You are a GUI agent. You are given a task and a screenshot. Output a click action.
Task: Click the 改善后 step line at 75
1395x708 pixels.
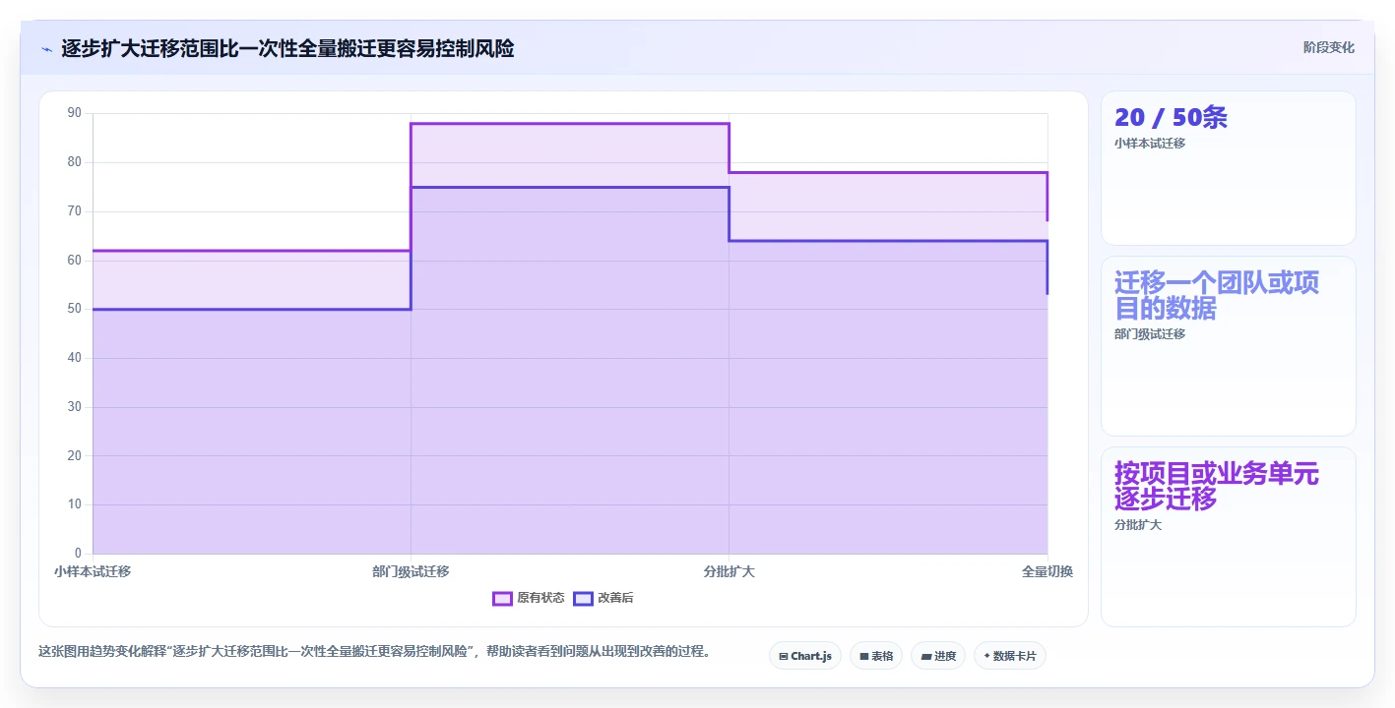coord(570,187)
